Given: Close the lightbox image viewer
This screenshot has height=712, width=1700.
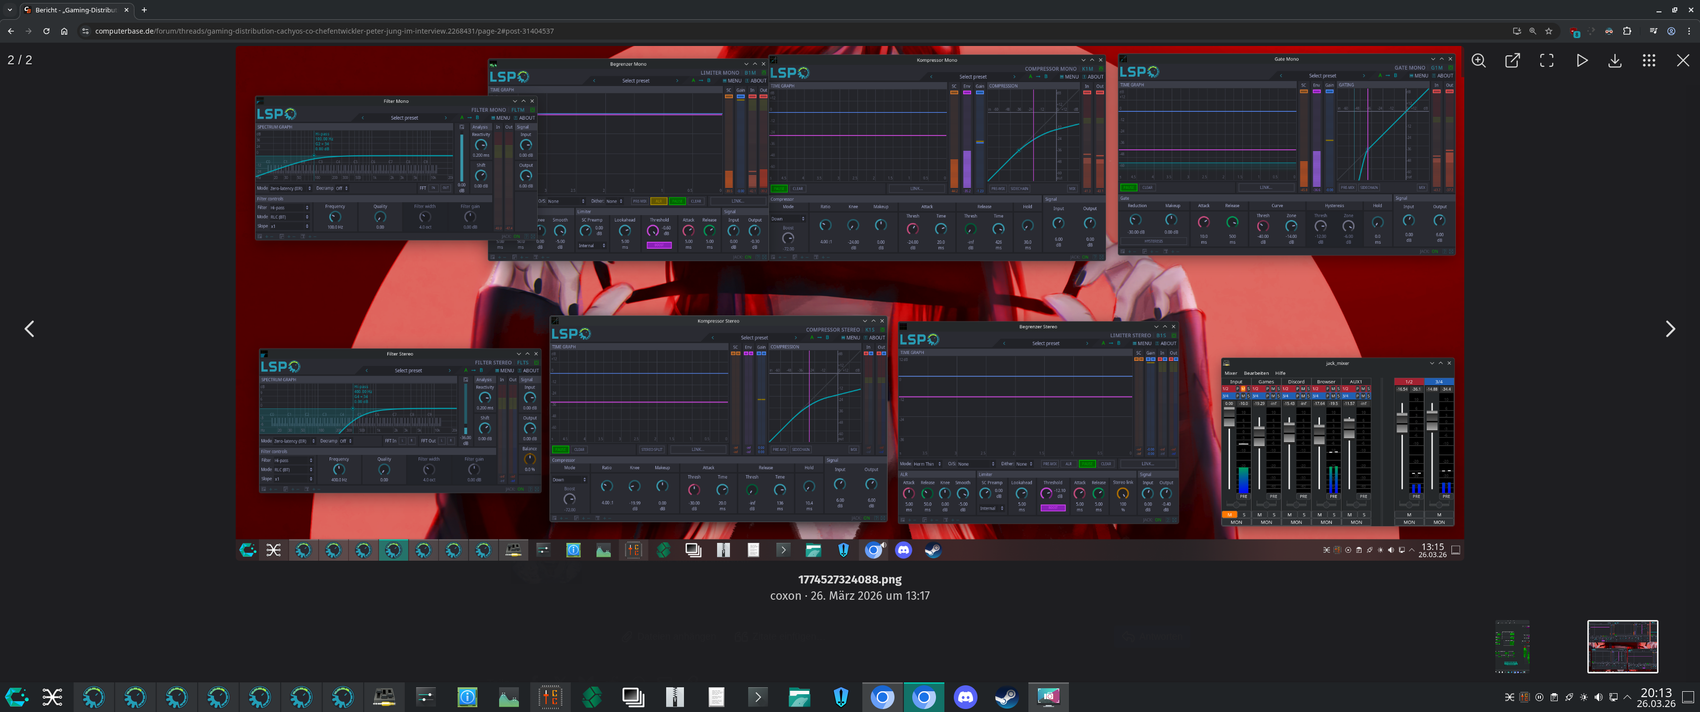Looking at the screenshot, I should (1683, 61).
